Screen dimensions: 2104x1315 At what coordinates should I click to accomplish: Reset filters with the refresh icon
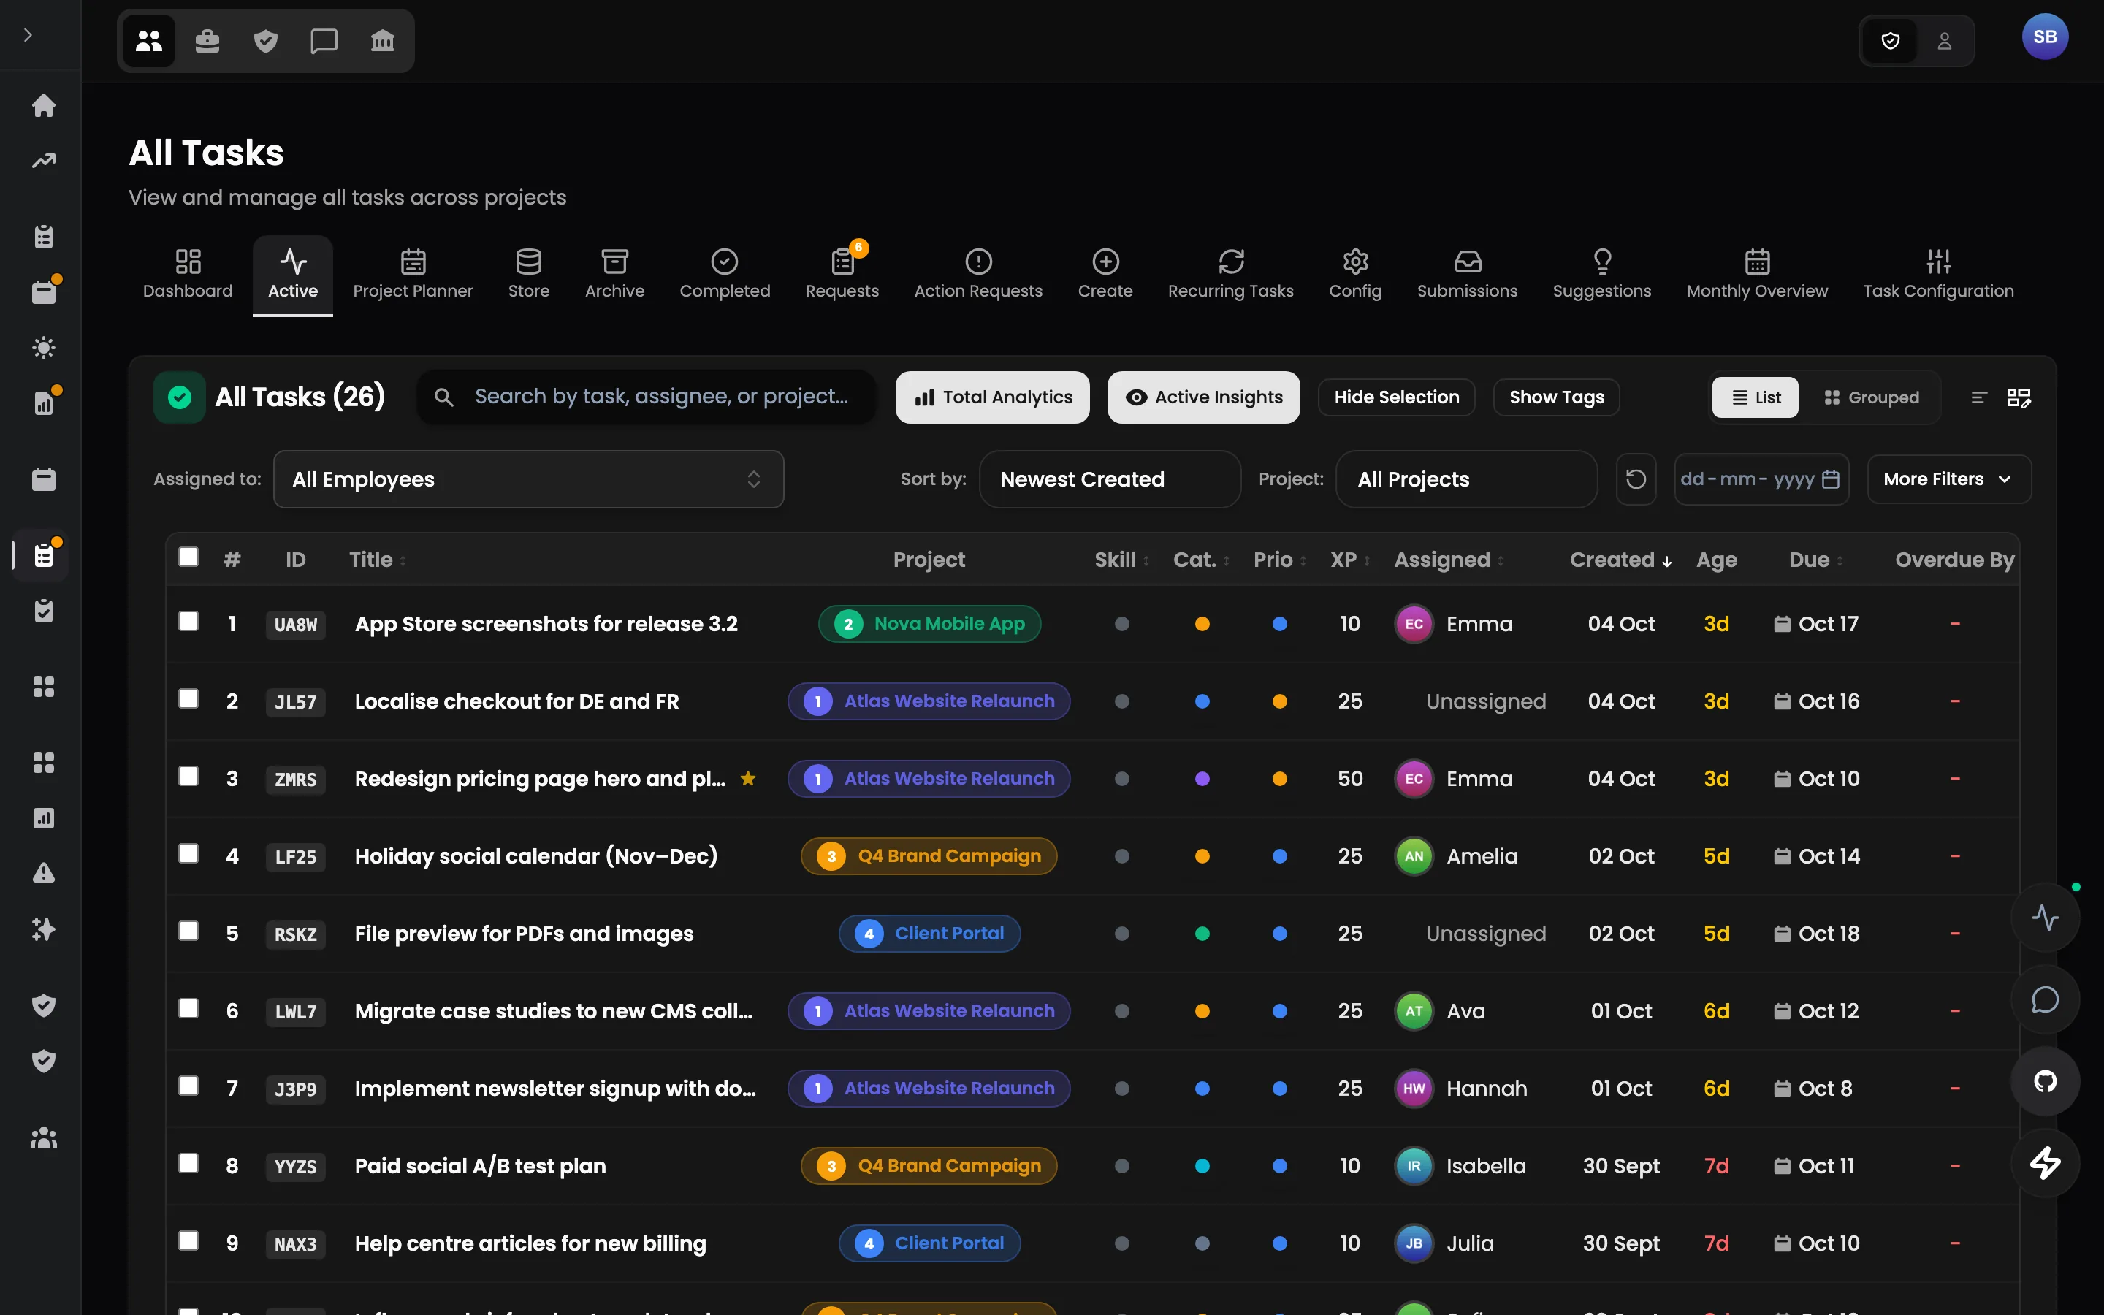1636,479
